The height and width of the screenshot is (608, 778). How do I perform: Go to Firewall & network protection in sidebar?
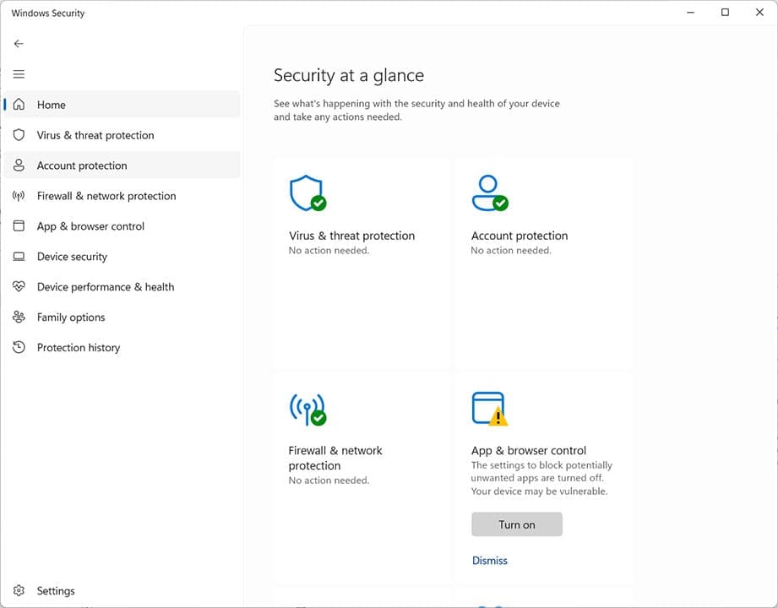[106, 196]
